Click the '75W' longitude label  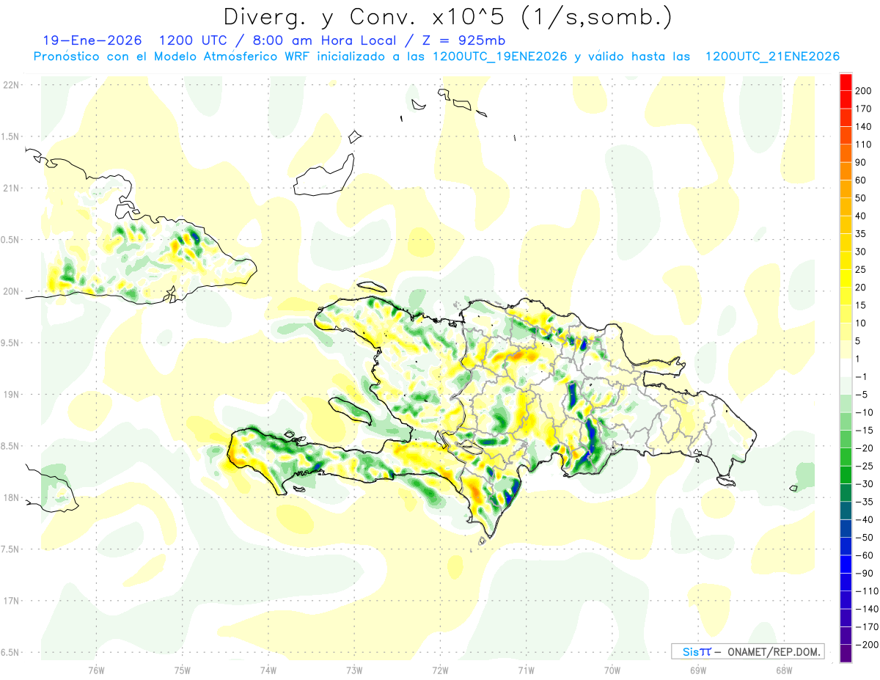[183, 670]
